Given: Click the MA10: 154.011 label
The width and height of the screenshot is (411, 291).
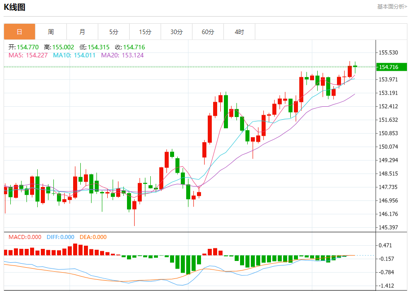Looking at the screenshot, I should tap(74, 55).
